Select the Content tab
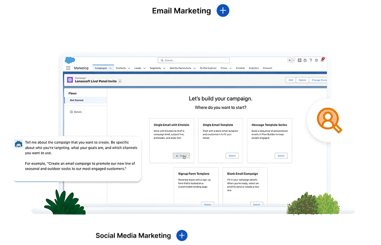The image size is (381, 245). pos(240,68)
